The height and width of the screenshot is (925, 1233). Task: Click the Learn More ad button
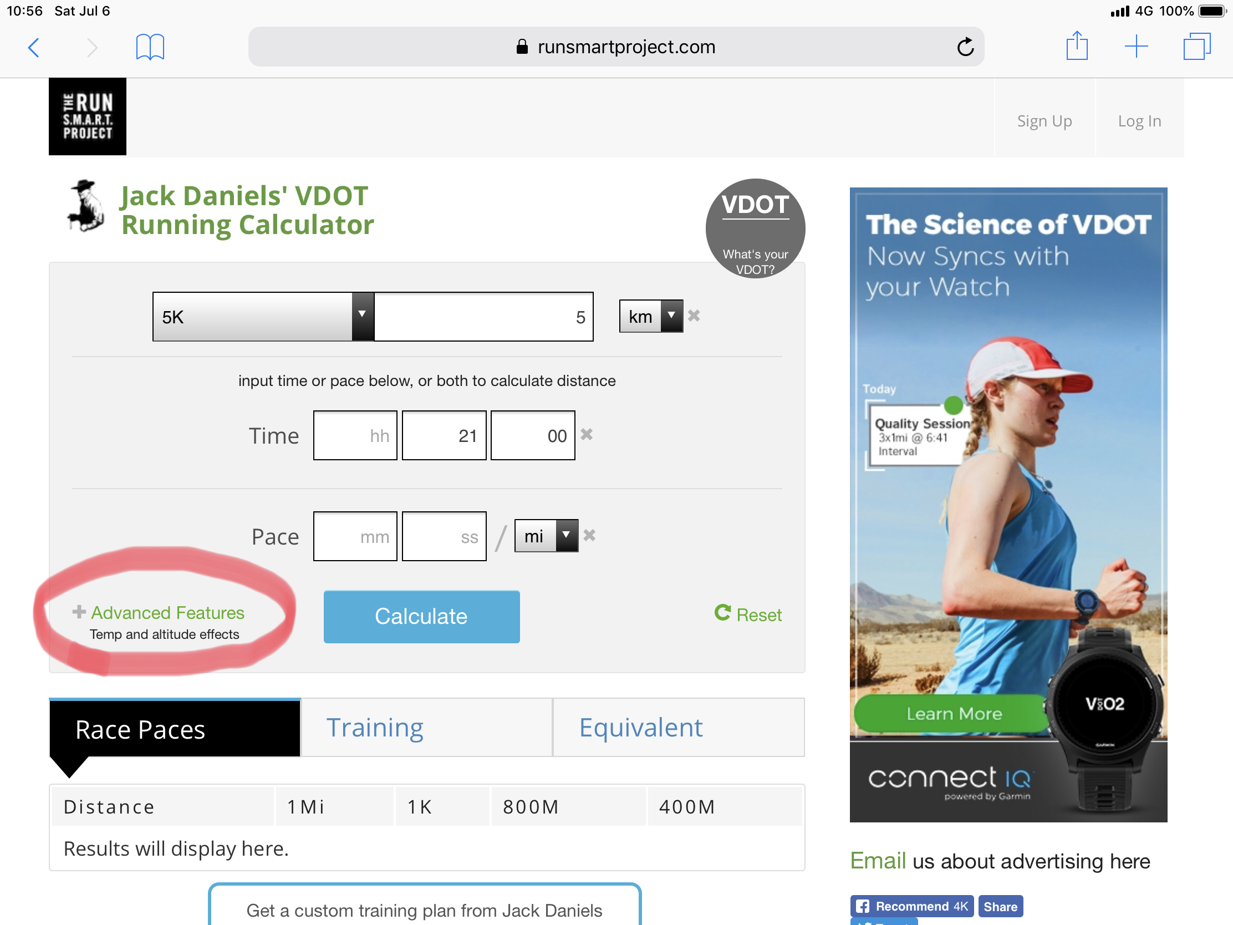pos(953,714)
